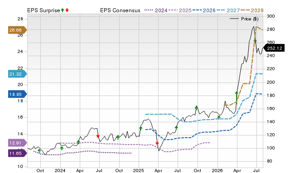Click the 2024 label on the date axis

coord(60,170)
